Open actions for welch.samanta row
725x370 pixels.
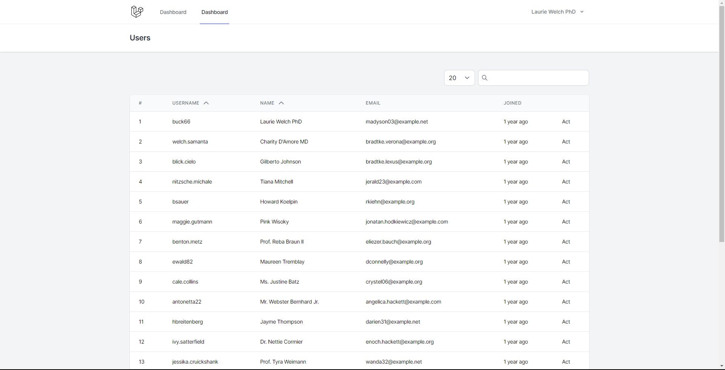[x=566, y=142]
